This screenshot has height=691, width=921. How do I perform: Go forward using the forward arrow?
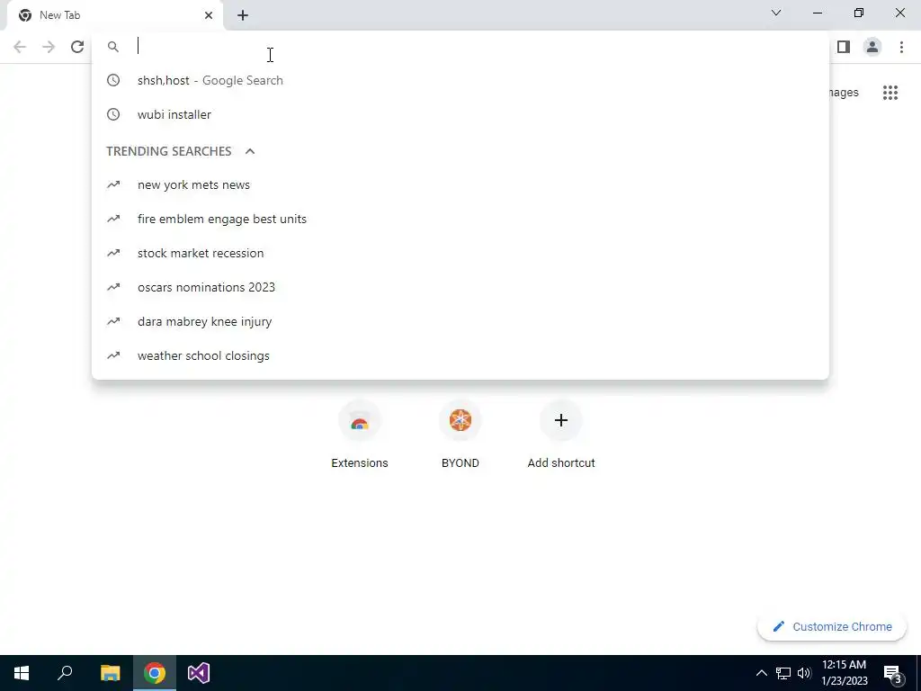point(49,47)
